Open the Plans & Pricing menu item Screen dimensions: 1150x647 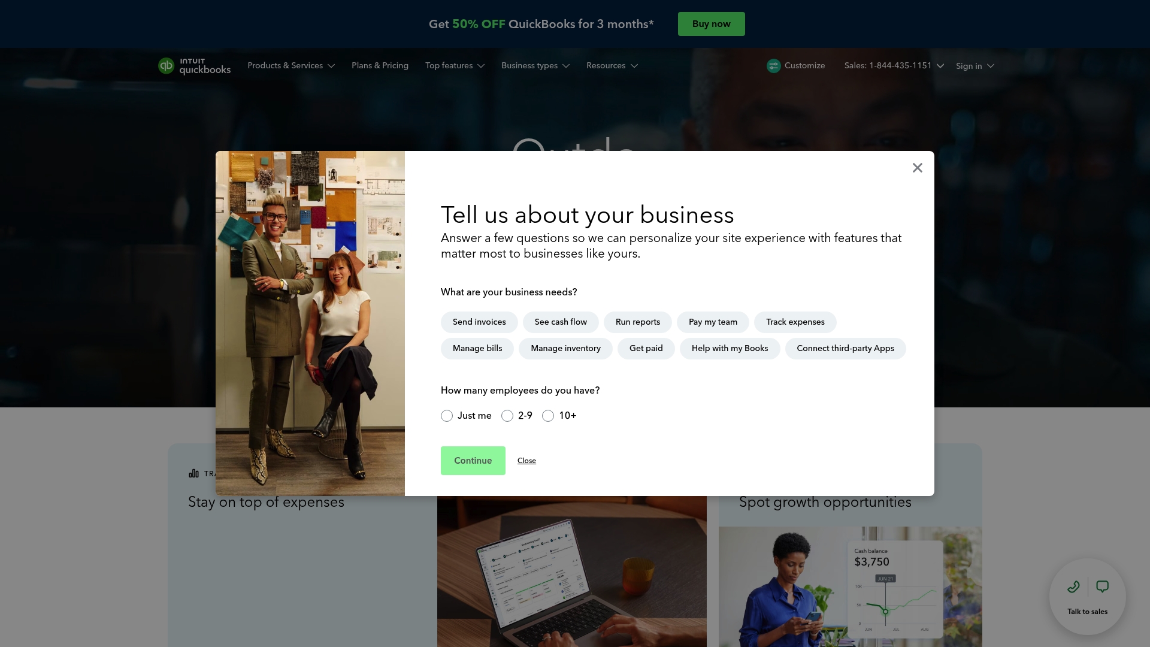tap(380, 66)
